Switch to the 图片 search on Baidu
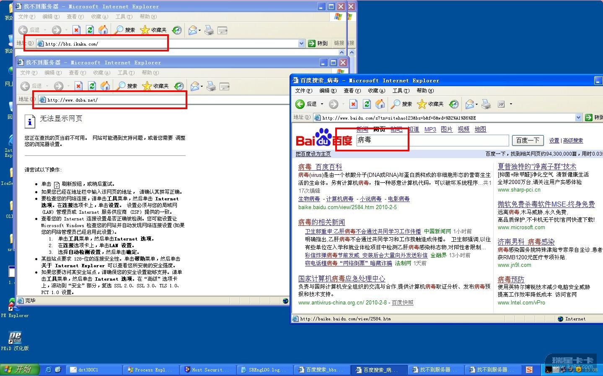Image resolution: width=603 pixels, height=376 pixels. [447, 129]
